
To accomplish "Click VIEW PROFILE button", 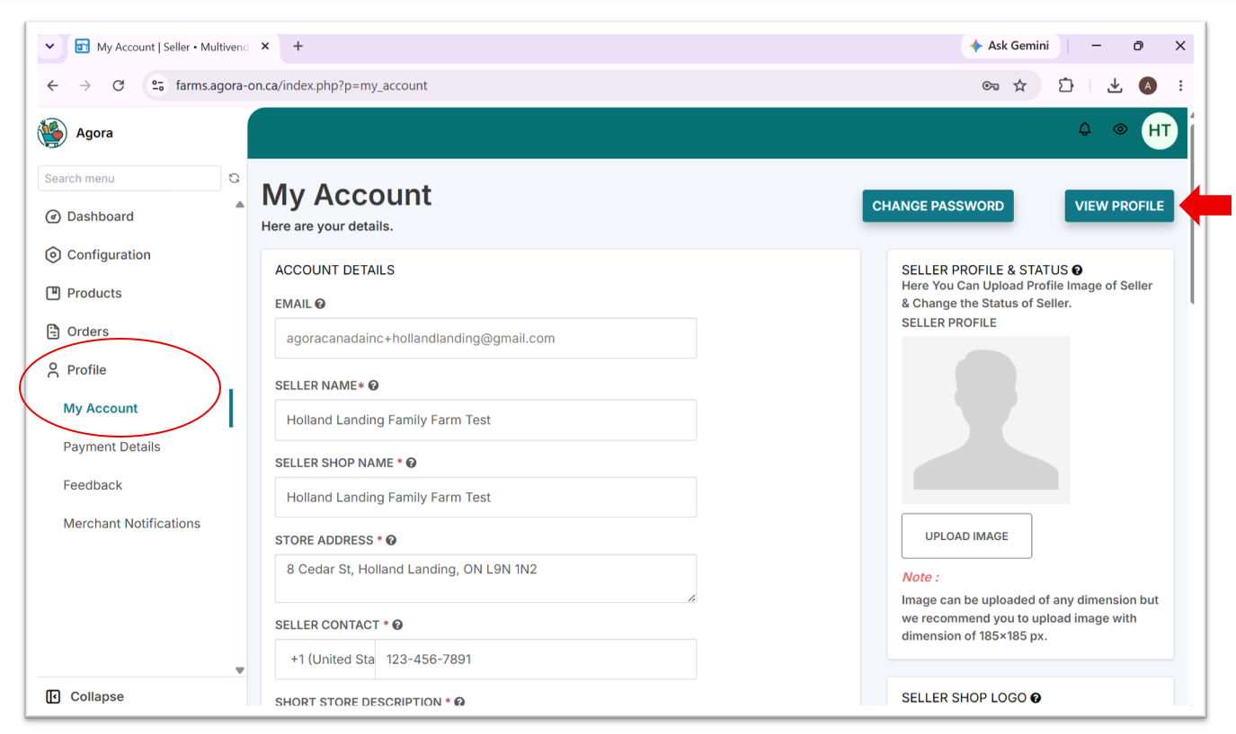I will click(1119, 206).
